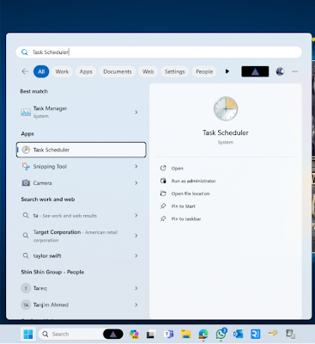The height and width of the screenshot is (344, 315).
Task: Expand the Camera result chevron
Action: coord(136,183)
